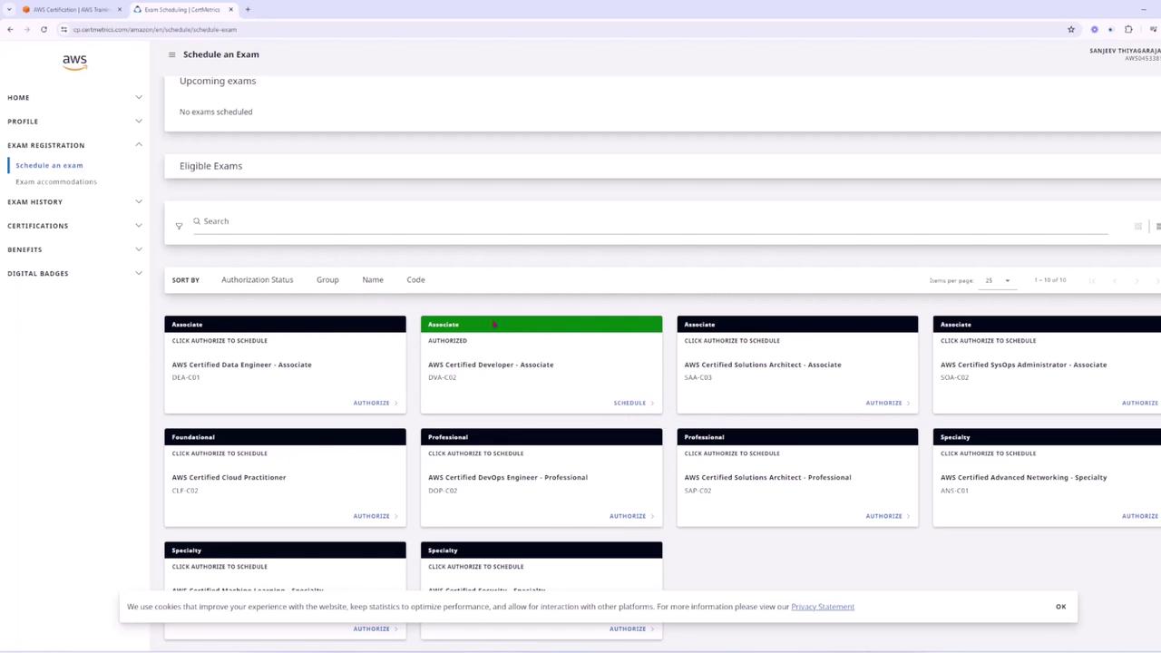This screenshot has height=653, width=1161.
Task: Click the 1 – 10 of 10 pagination text
Action: click(x=1049, y=280)
